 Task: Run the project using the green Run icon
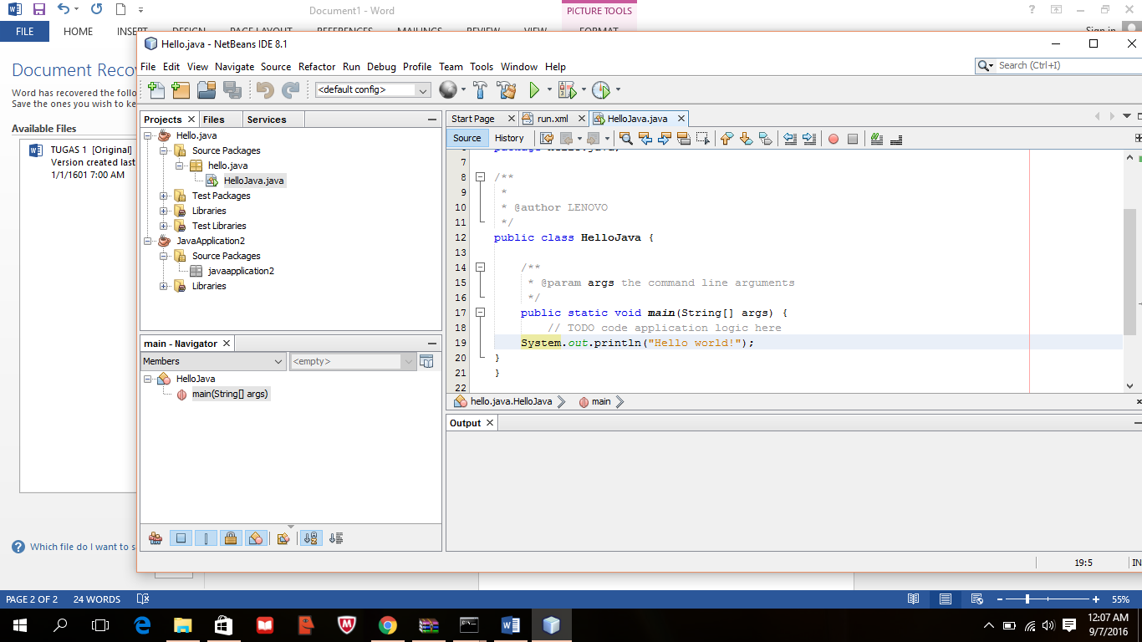535,89
